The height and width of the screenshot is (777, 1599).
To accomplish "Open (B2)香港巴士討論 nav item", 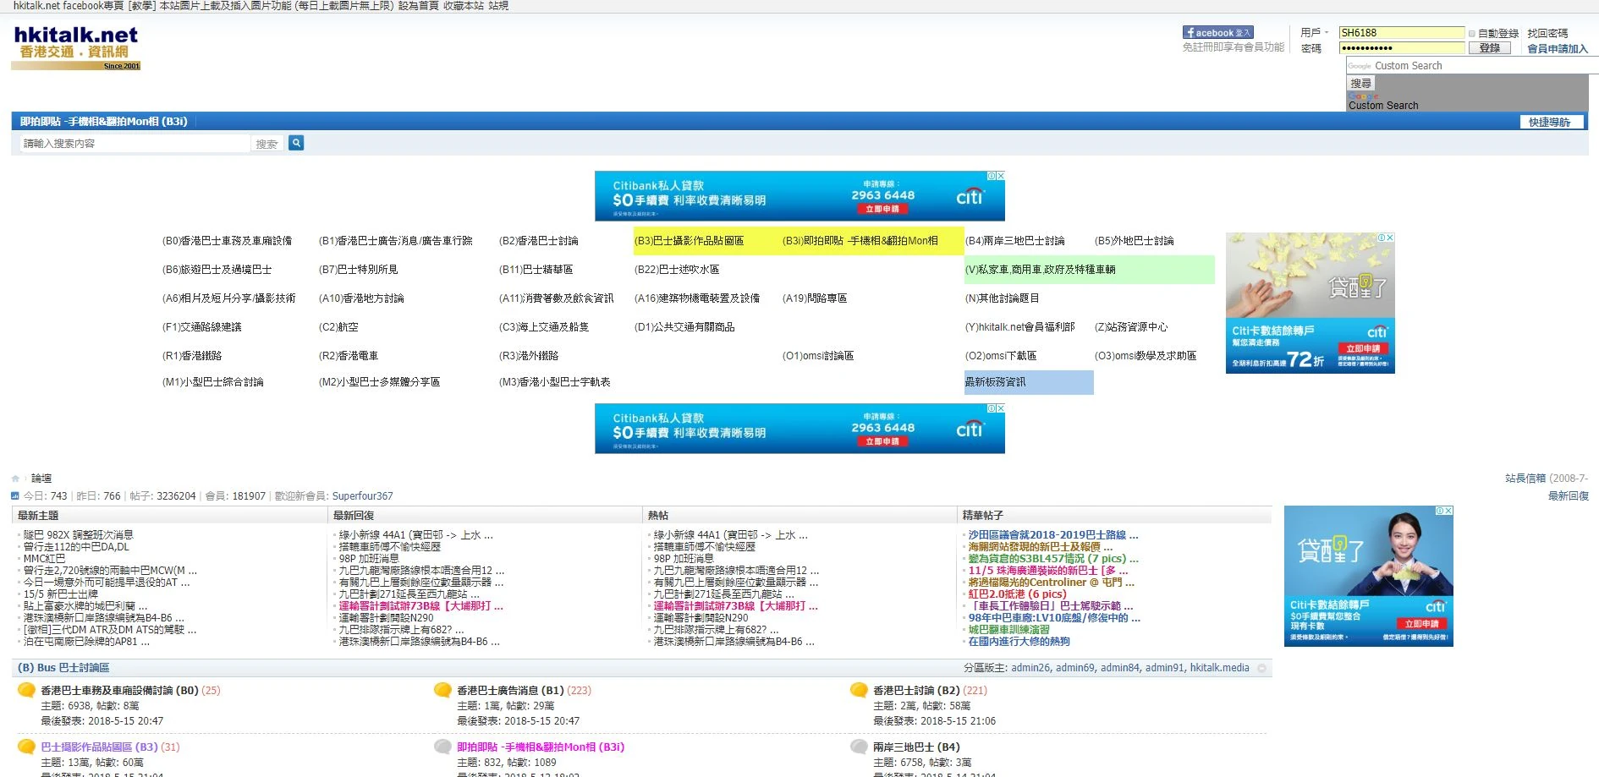I will tap(538, 241).
